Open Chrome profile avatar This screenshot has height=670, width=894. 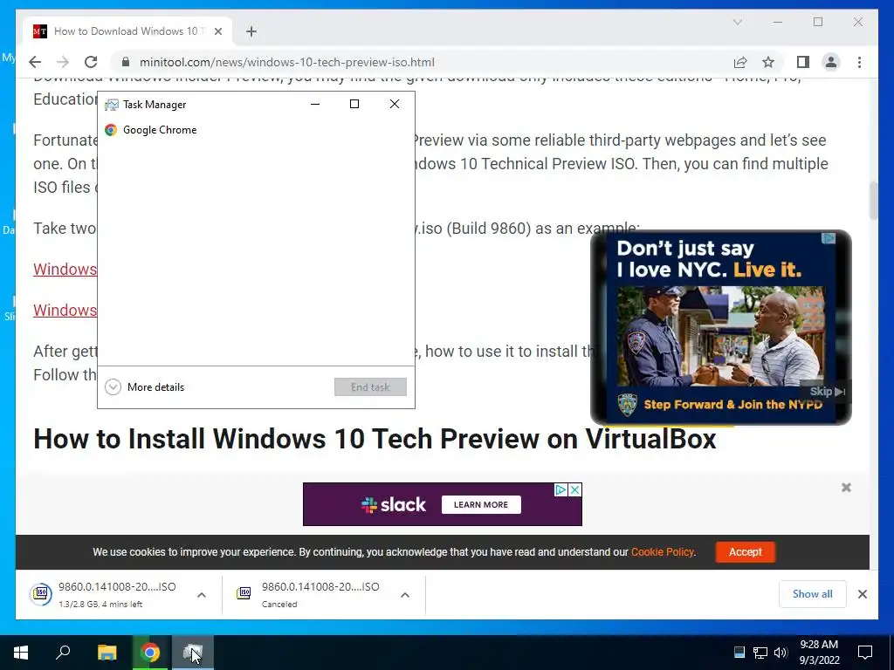[x=831, y=62]
